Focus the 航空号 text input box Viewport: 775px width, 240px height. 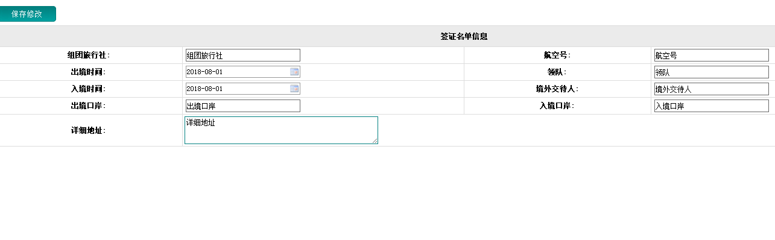711,55
